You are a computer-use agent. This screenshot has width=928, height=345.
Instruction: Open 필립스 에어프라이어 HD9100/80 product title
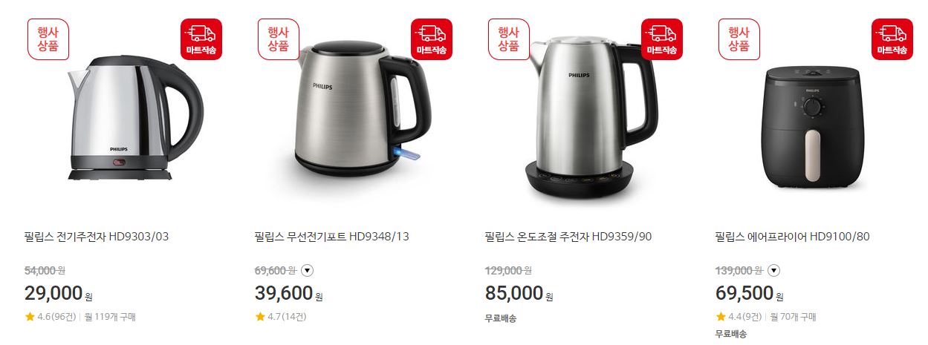[x=793, y=237]
